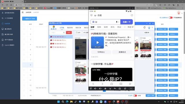Tap the microphone voice search icon
The height and width of the screenshot is (104, 185).
(x=116, y=22)
